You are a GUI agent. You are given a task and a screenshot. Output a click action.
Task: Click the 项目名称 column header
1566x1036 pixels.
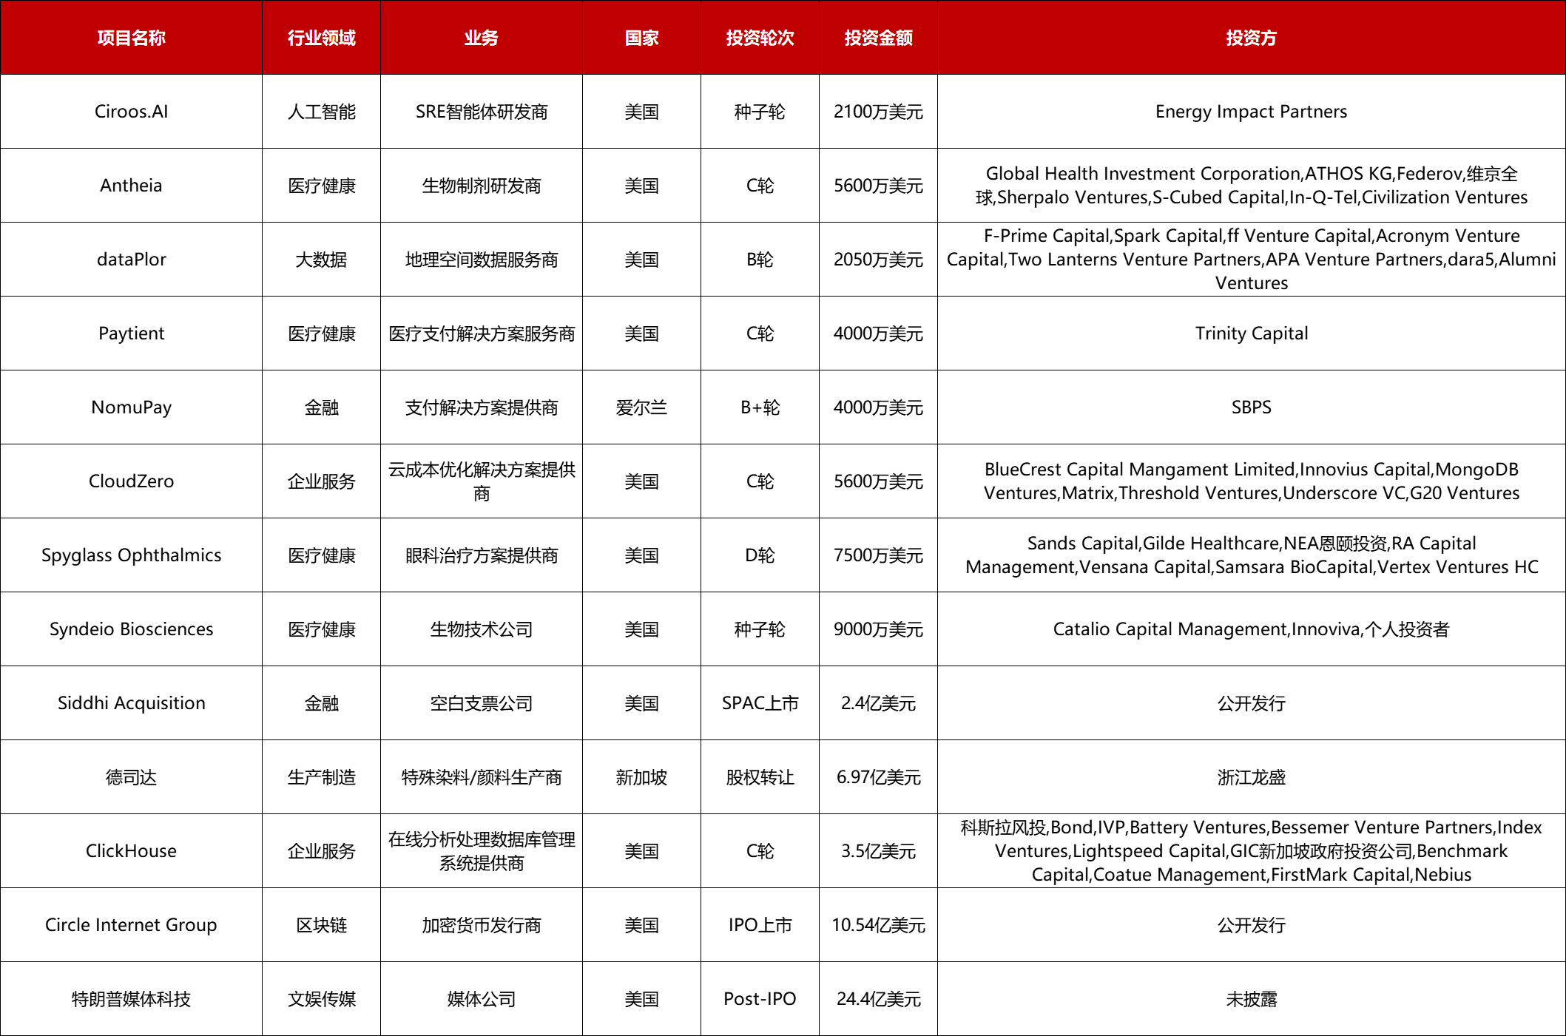click(x=131, y=38)
